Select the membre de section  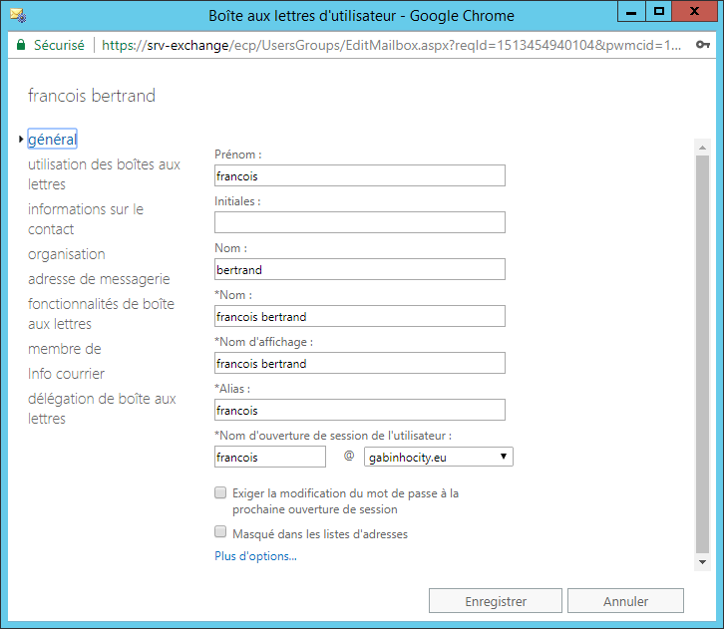[65, 349]
